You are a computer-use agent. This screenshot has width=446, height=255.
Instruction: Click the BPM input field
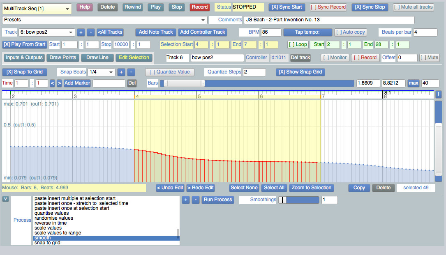(271, 32)
